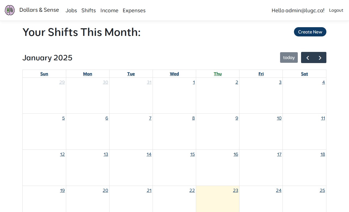The image size is (349, 212).
Task: Open January 20 date link
Action: click(105, 190)
